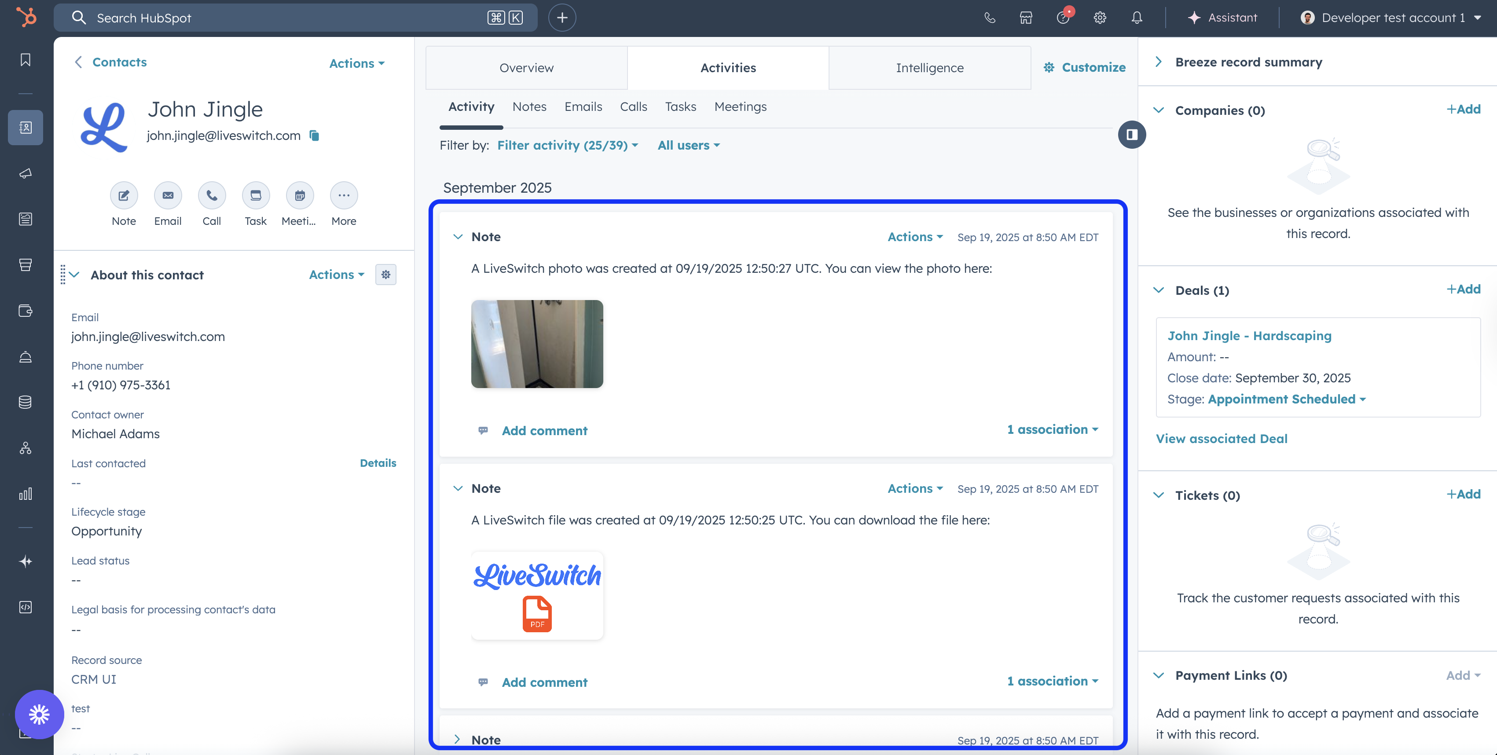This screenshot has width=1497, height=755.
Task: Open the About this contact settings gear
Action: click(386, 275)
